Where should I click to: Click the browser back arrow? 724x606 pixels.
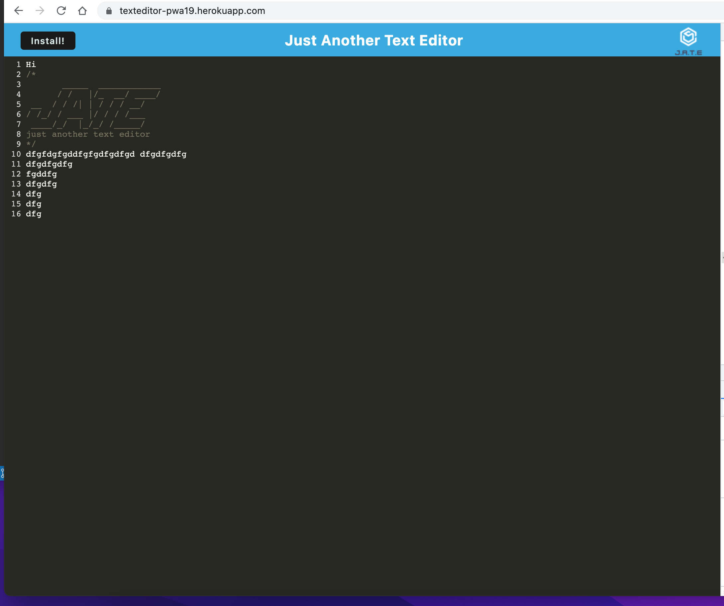(x=19, y=11)
